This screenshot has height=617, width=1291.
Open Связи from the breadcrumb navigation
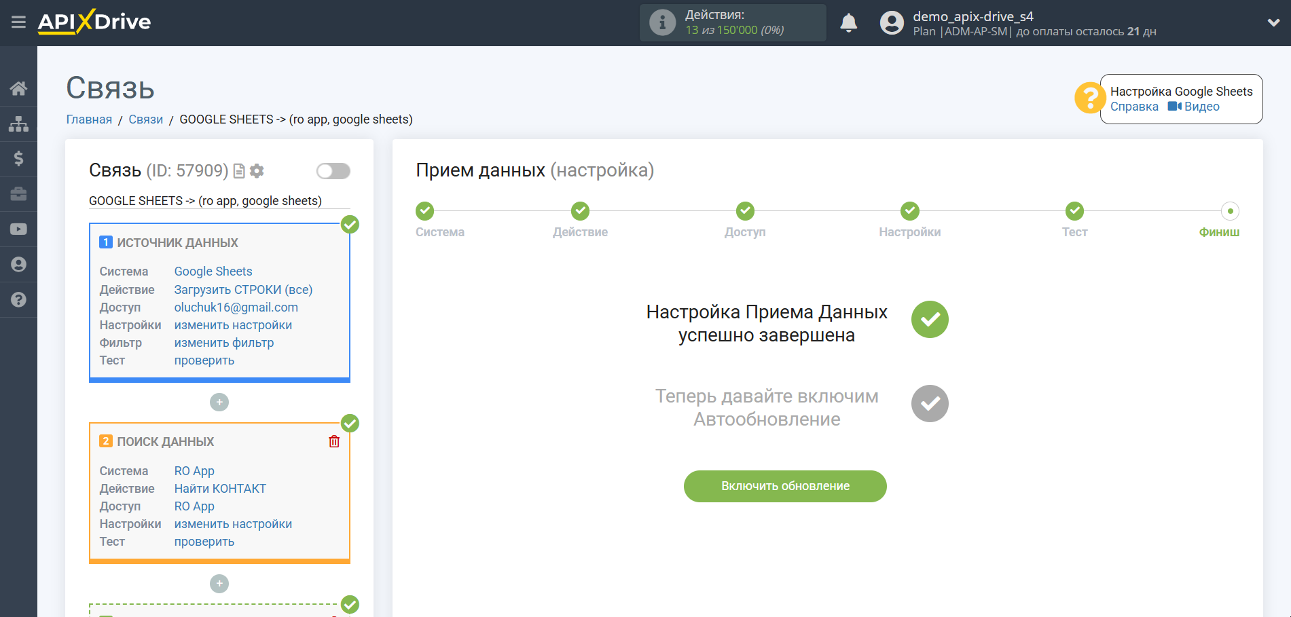pyautogui.click(x=145, y=119)
